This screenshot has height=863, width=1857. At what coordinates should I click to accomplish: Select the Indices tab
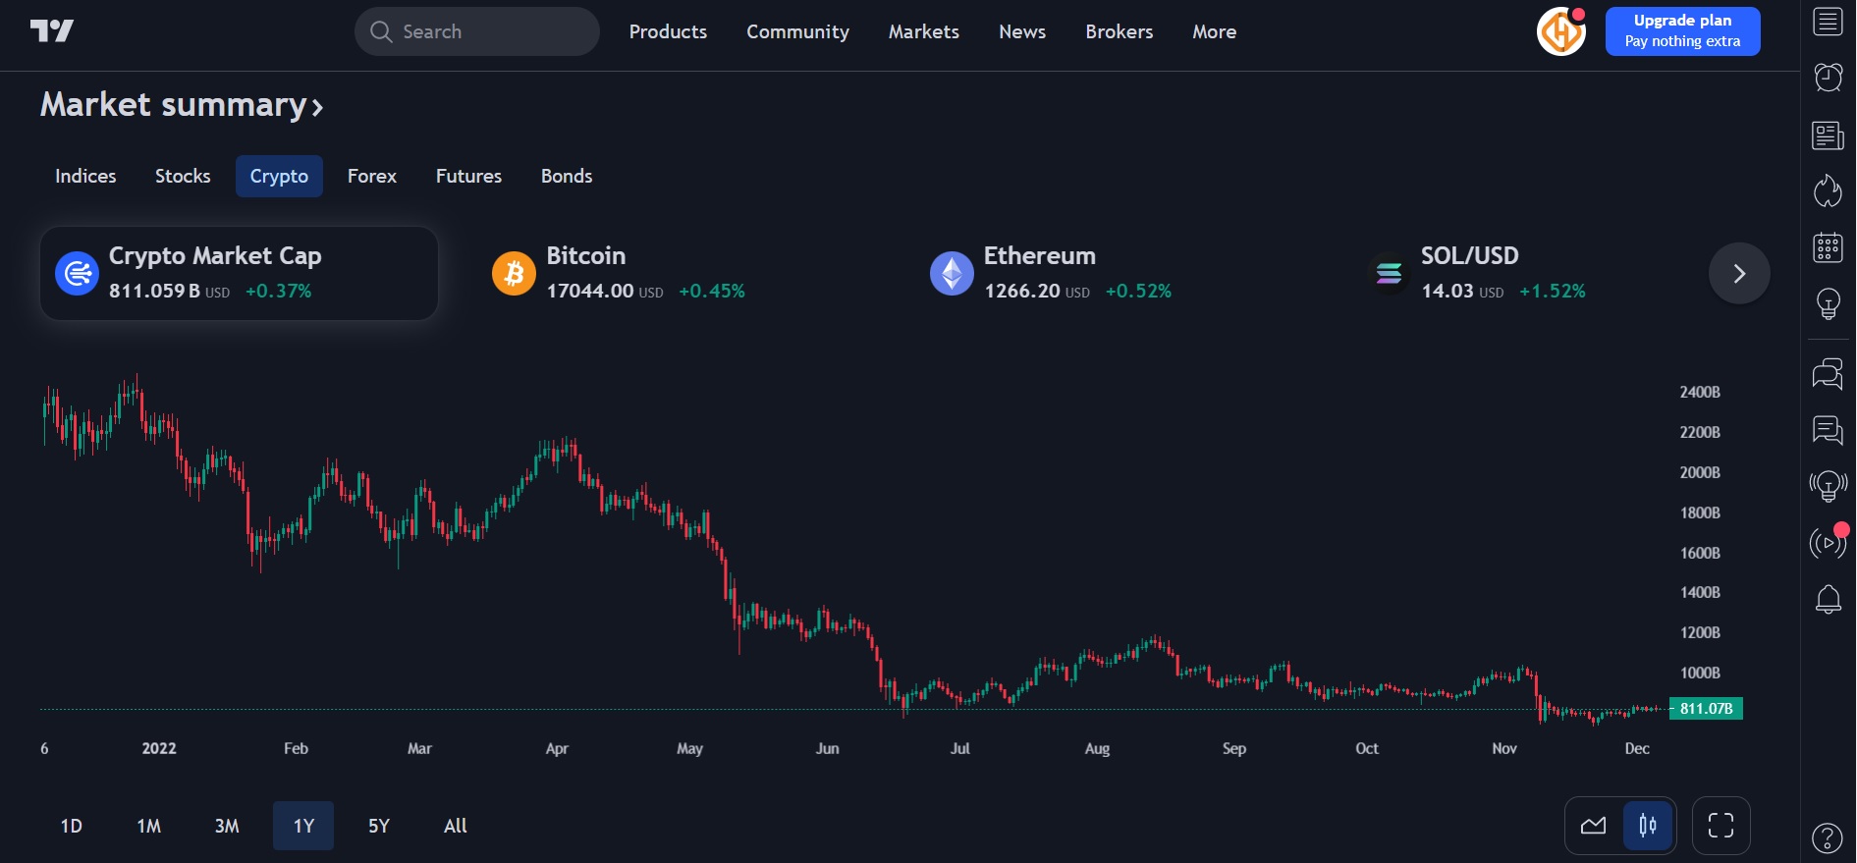pos(85,176)
